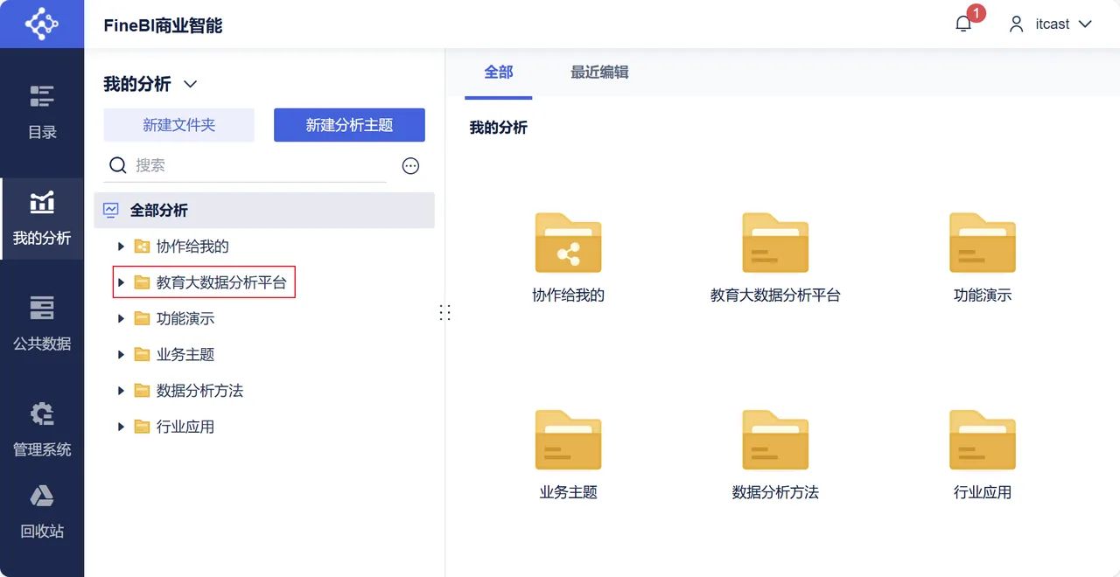Select the 我的分析 sidebar icon
This screenshot has width=1120, height=577.
[42, 202]
